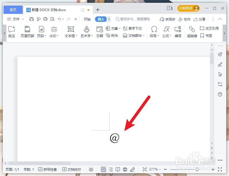Insert 书签 bookmark
229x176 pixels.
pos(206,35)
